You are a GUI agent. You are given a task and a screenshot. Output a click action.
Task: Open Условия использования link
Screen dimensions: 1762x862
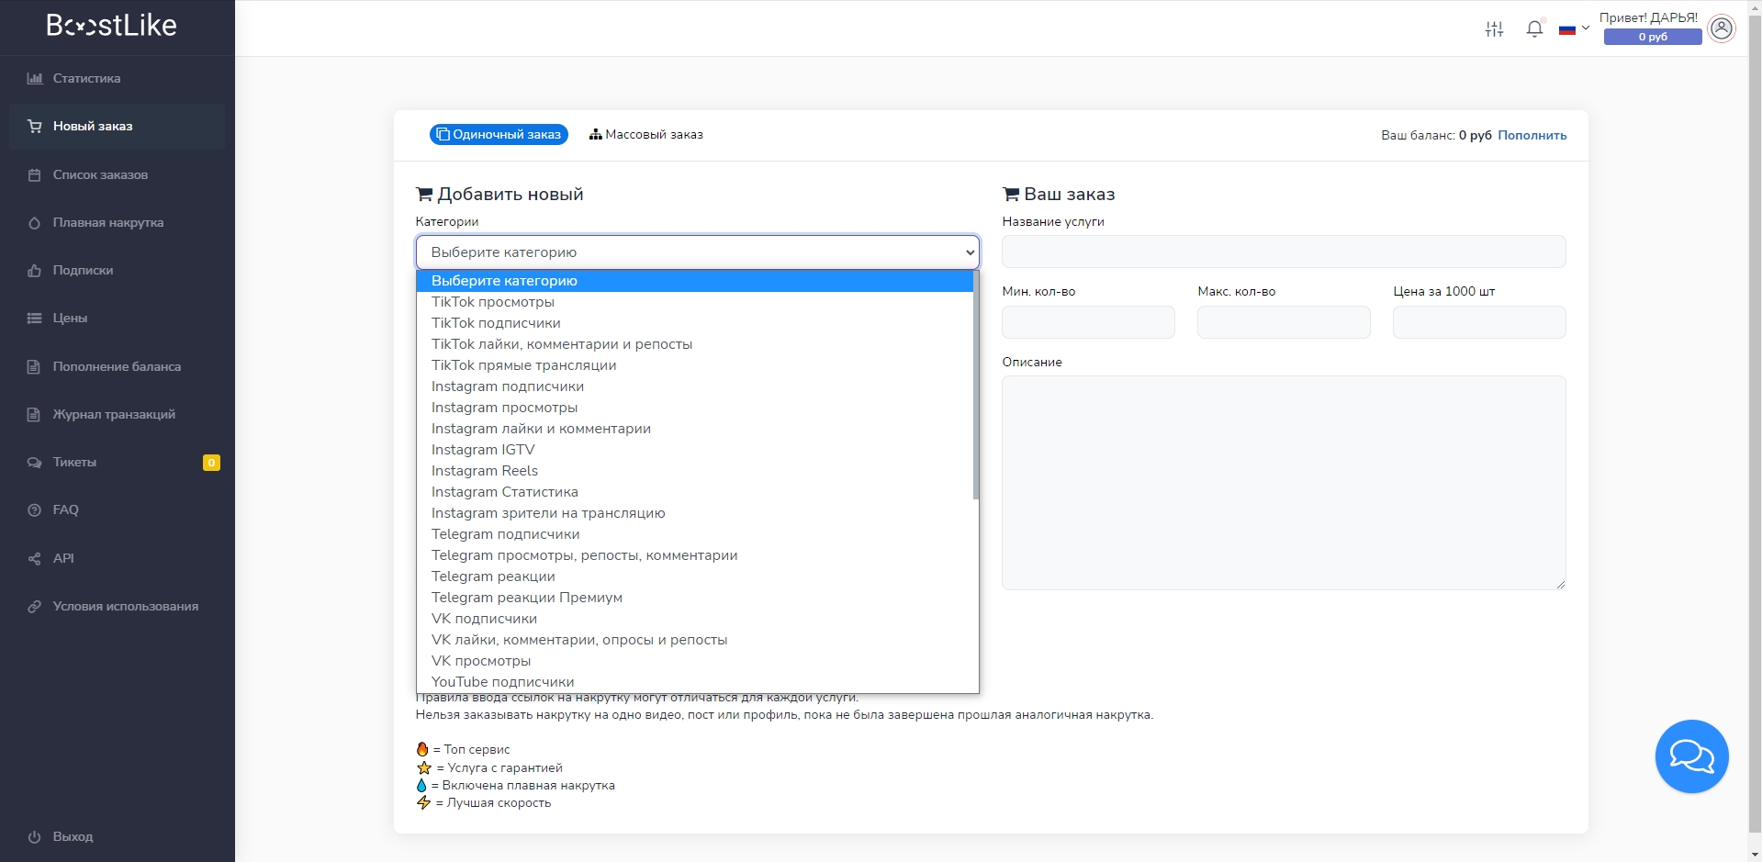click(117, 606)
